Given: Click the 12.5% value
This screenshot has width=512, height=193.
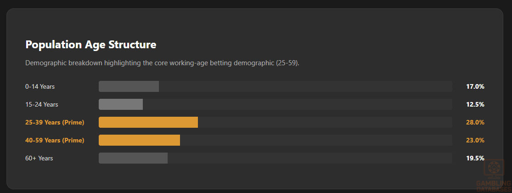Looking at the screenshot, I should tap(475, 104).
